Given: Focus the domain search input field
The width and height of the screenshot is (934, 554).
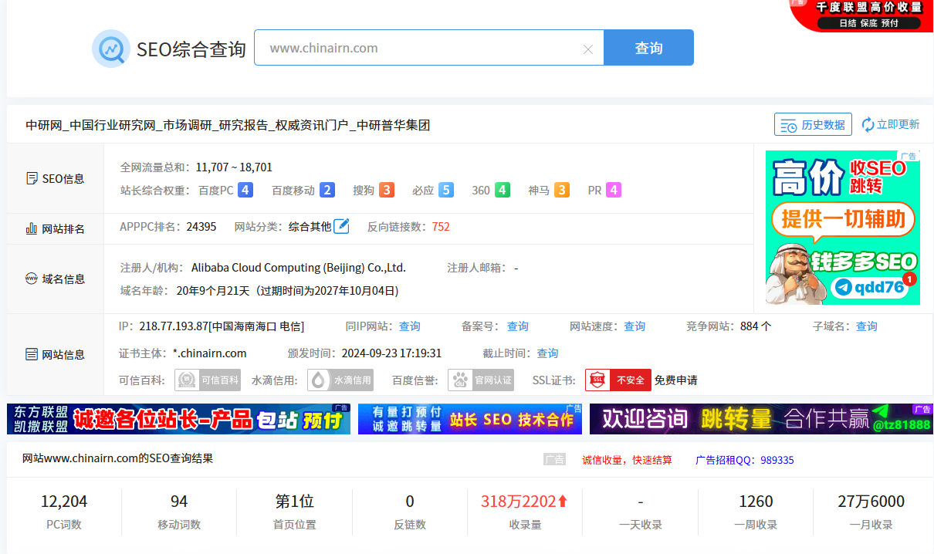Looking at the screenshot, I should [x=421, y=48].
